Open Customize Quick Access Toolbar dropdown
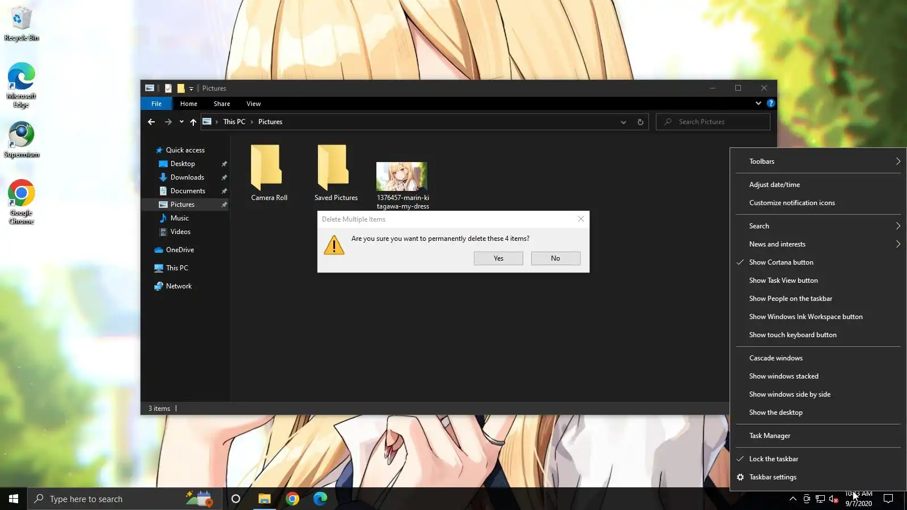The width and height of the screenshot is (907, 510). point(191,88)
